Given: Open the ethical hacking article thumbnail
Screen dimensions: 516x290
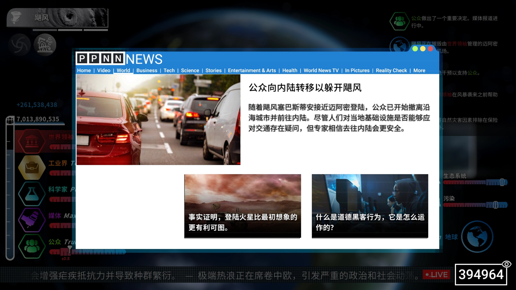Looking at the screenshot, I should pyautogui.click(x=370, y=206).
